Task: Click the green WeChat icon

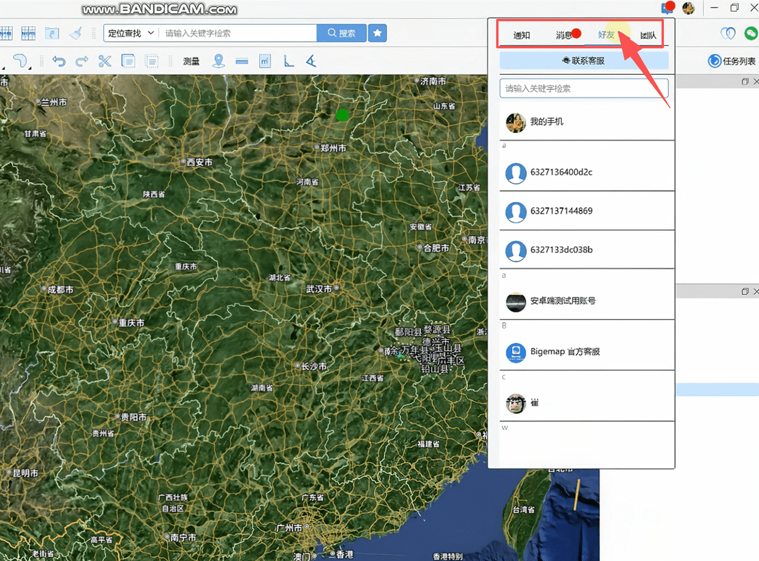Action: coord(752,34)
